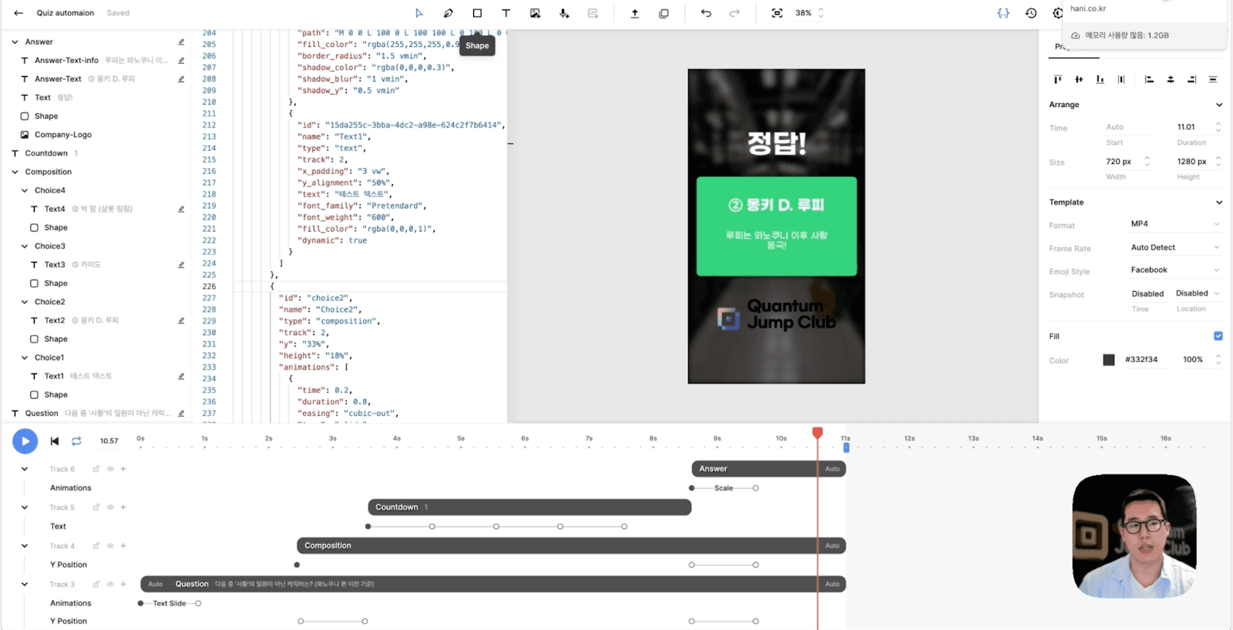This screenshot has height=630, width=1233.
Task: Collapse the Composition layer group
Action: click(15, 172)
